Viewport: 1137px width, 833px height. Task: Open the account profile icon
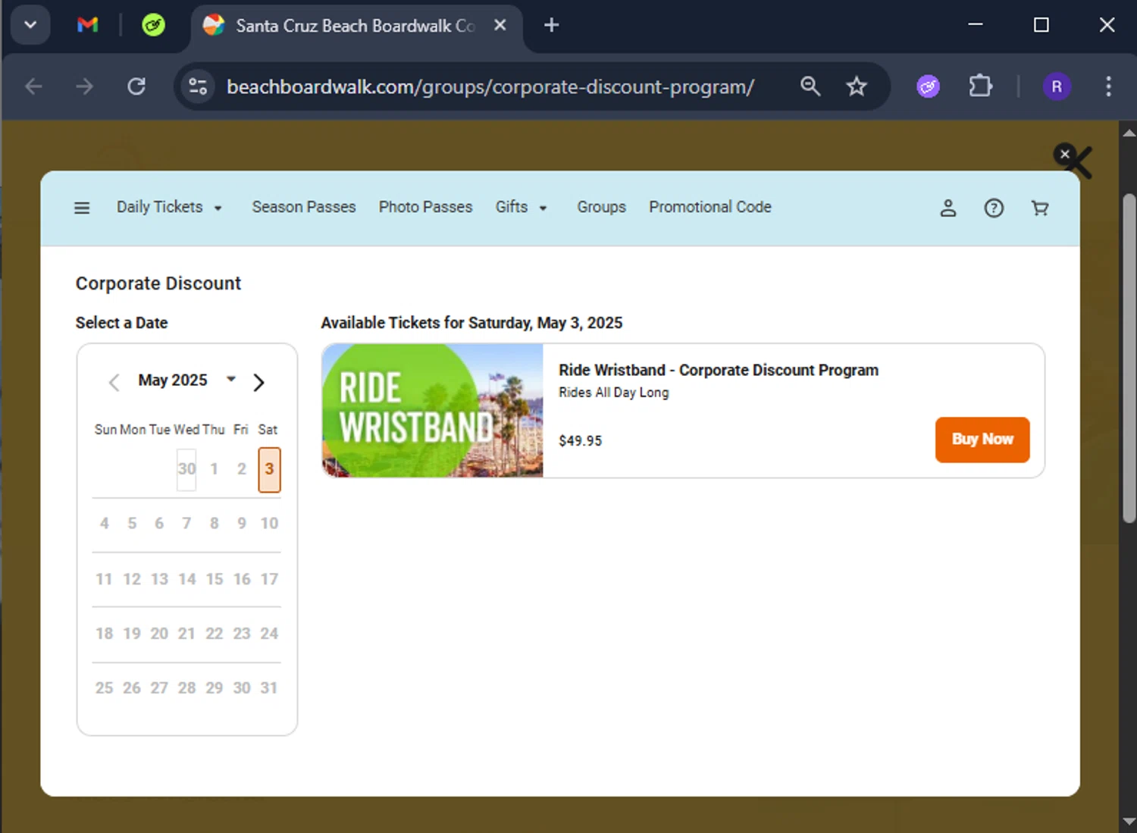pos(948,208)
